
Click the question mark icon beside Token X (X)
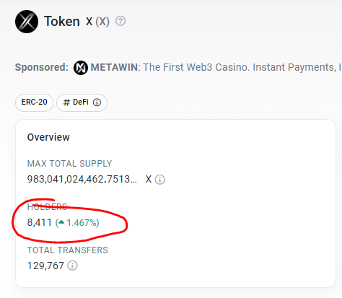click(x=120, y=21)
